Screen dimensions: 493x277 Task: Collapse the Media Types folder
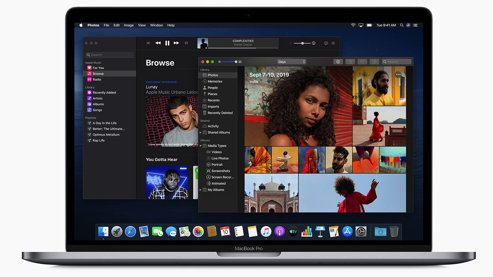point(201,146)
